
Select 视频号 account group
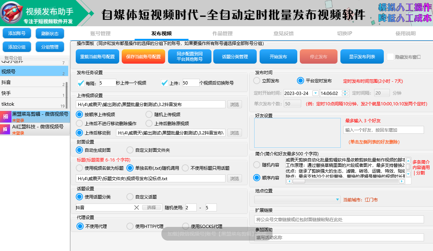coord(34,72)
